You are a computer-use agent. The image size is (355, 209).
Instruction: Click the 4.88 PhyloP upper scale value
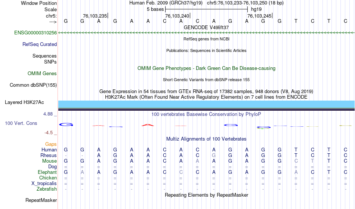[48, 114]
